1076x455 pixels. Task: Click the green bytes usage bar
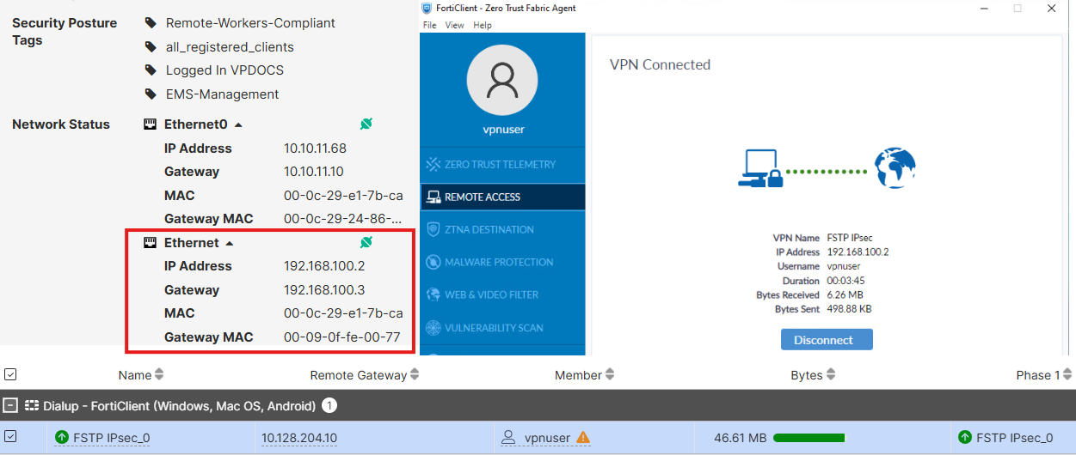[809, 438]
